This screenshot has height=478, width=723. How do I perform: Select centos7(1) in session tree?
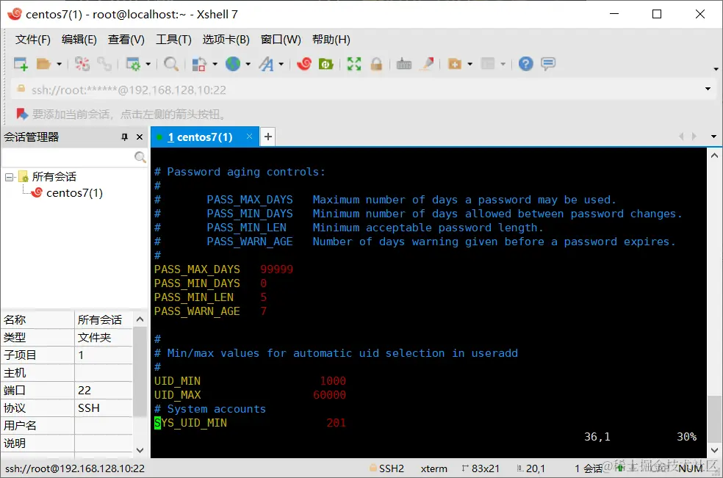click(x=74, y=193)
